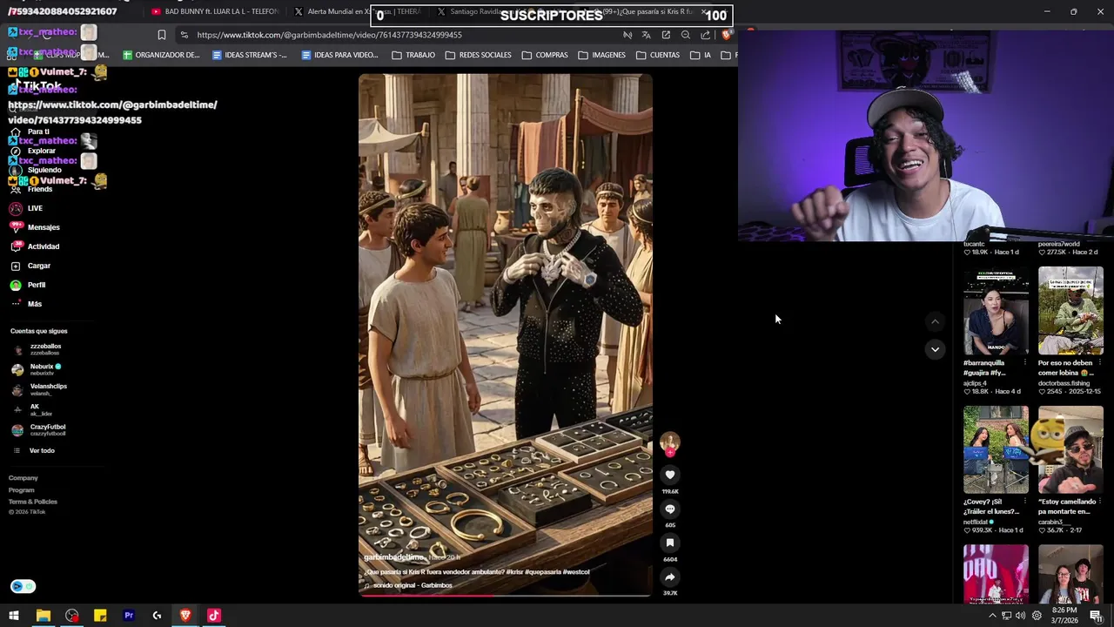Open comments on the video (605)
The height and width of the screenshot is (627, 1114).
tap(669, 509)
